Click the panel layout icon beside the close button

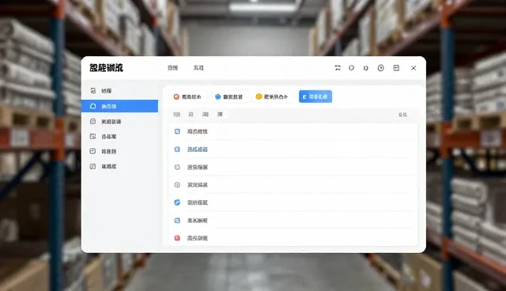pos(396,68)
